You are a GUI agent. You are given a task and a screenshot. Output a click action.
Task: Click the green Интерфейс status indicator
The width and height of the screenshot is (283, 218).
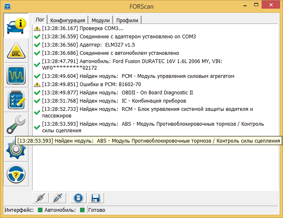pyautogui.click(x=40, y=210)
